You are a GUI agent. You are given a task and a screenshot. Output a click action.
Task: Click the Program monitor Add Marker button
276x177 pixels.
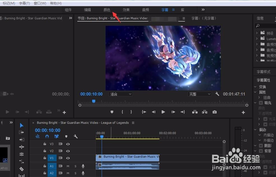tap(112, 112)
